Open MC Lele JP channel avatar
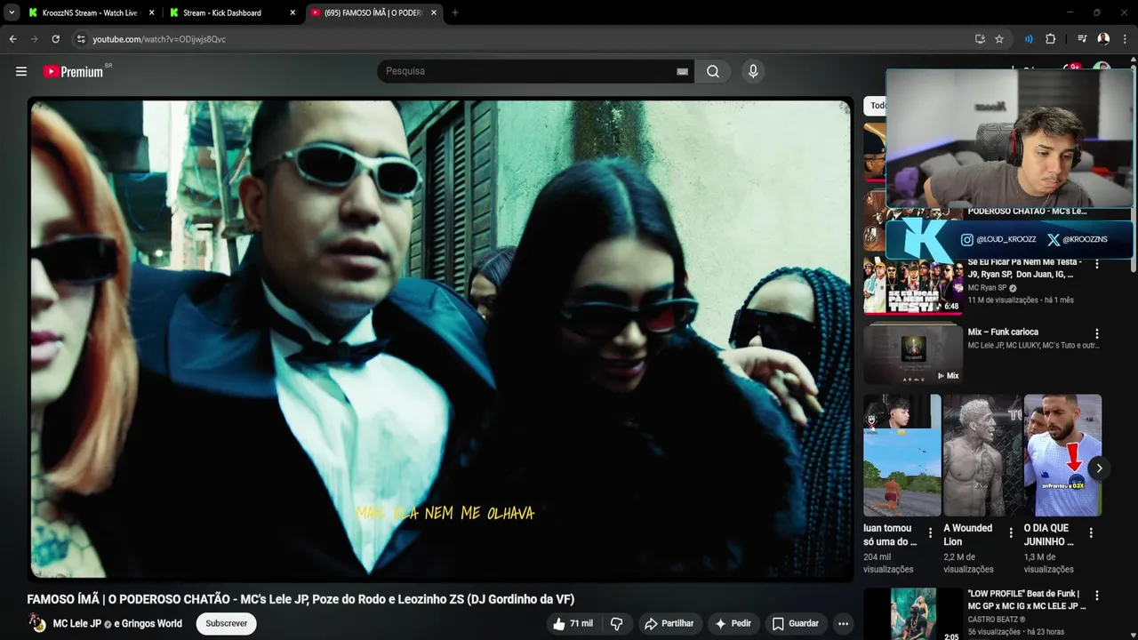This screenshot has width=1138, height=640. [37, 623]
